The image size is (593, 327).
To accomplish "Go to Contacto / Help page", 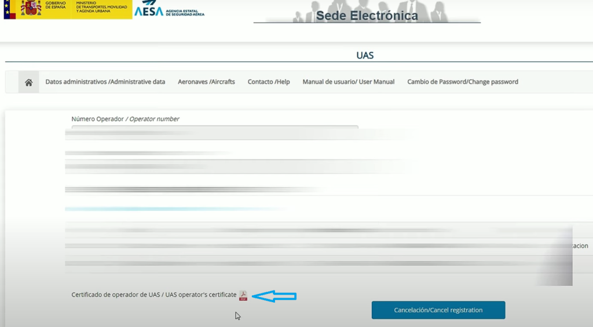I will point(269,82).
